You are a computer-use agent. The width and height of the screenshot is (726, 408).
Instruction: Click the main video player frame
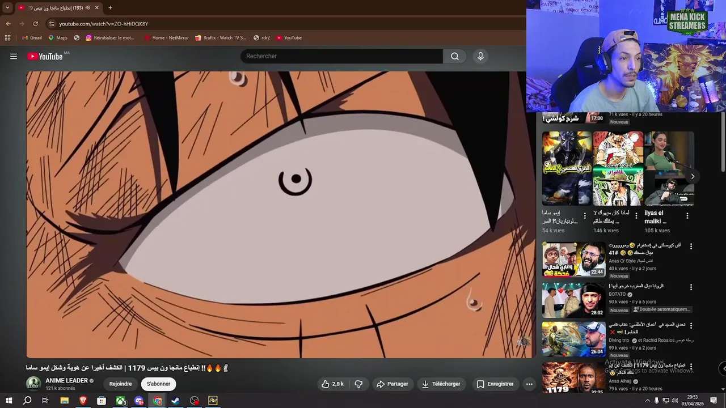pos(281,214)
